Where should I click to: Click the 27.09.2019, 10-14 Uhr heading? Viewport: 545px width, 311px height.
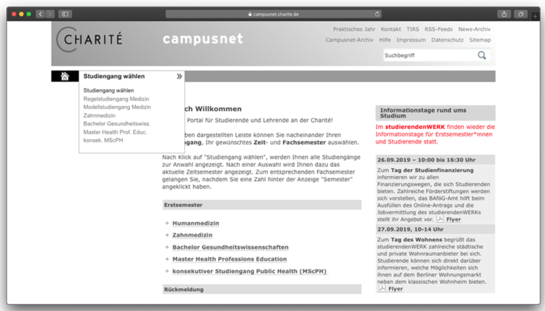(435, 230)
